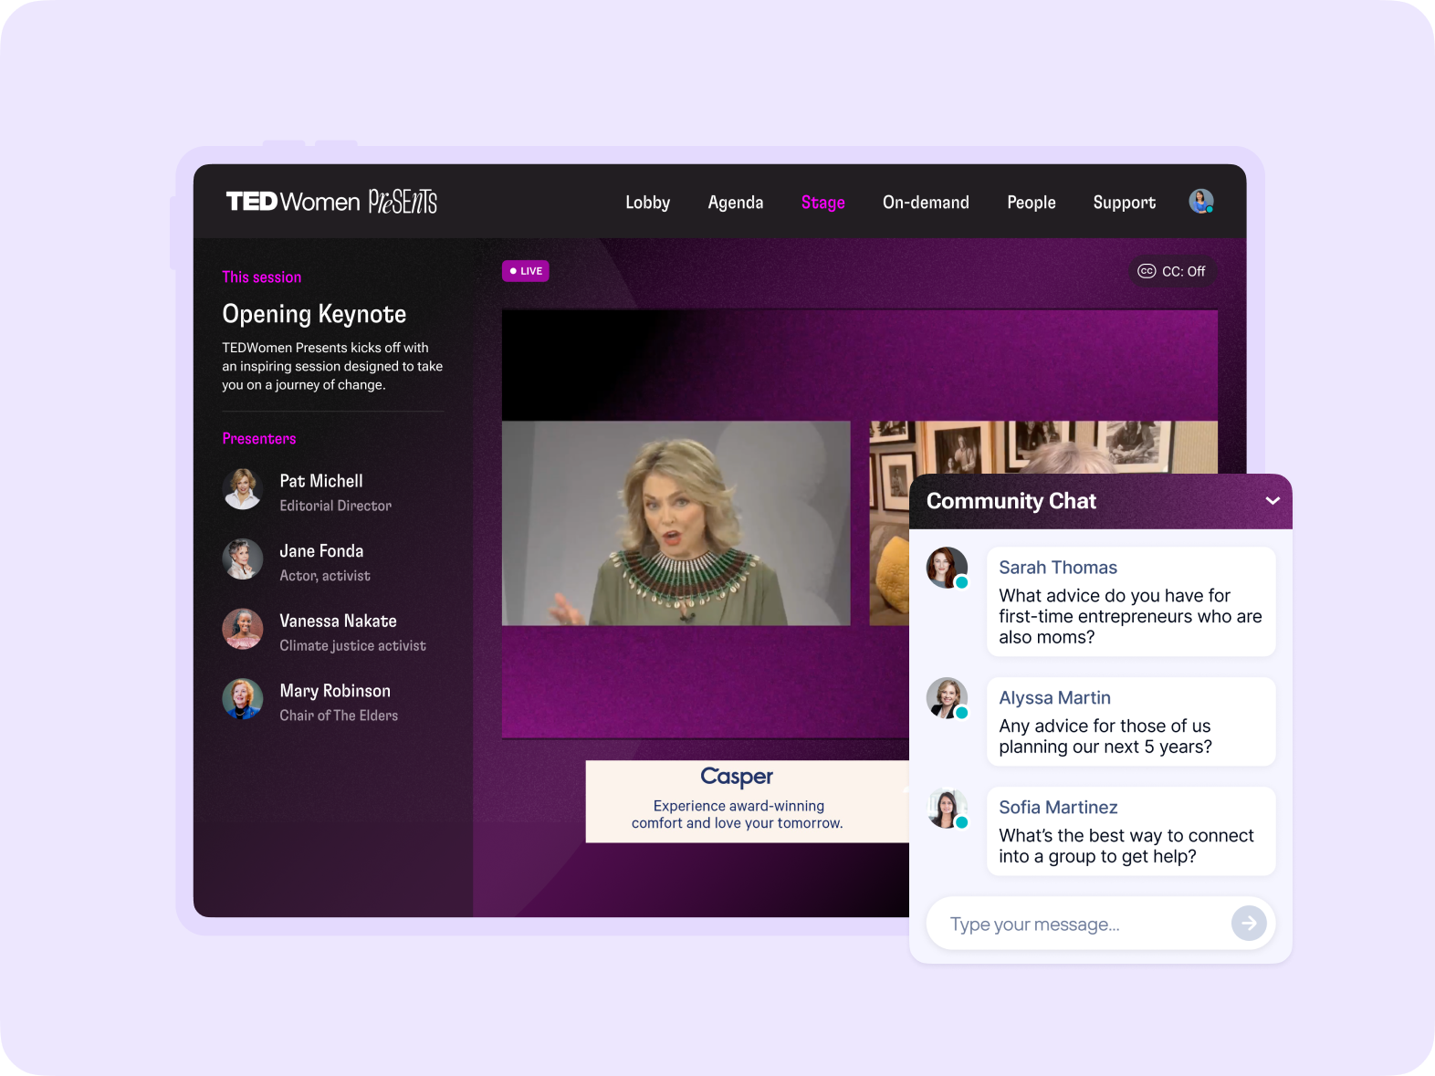This screenshot has height=1076, width=1435.
Task: Click Mary Robinson's presenter avatar
Action: point(243,699)
